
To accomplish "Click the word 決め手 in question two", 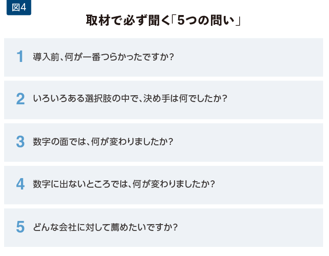I will pyautogui.click(x=157, y=98).
